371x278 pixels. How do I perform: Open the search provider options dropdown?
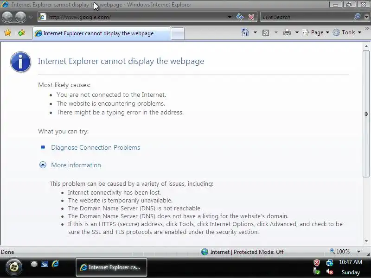366,17
